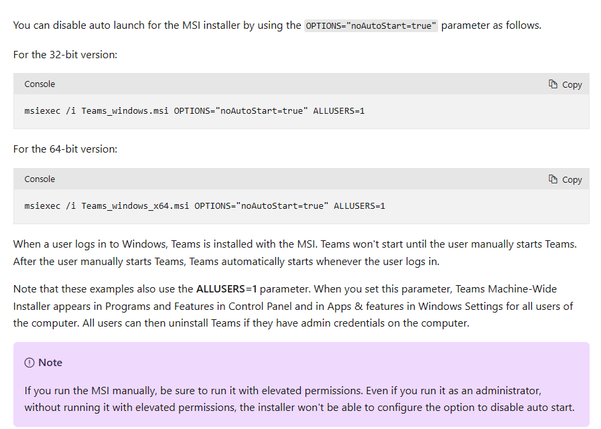Click the "For the 64-bit version:" text
The image size is (601, 429).
point(65,149)
